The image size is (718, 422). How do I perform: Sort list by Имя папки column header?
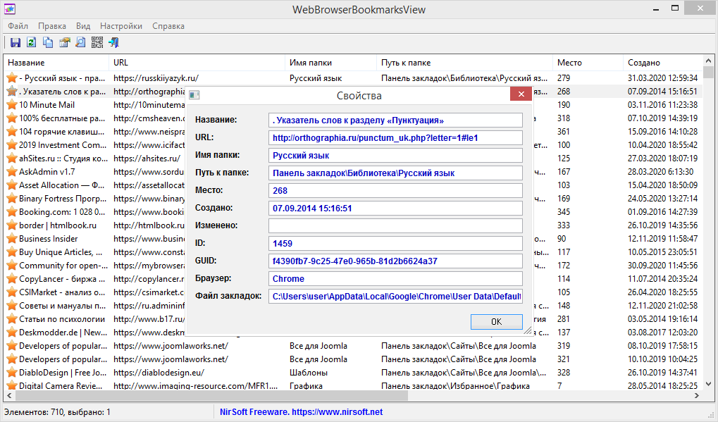(330, 63)
